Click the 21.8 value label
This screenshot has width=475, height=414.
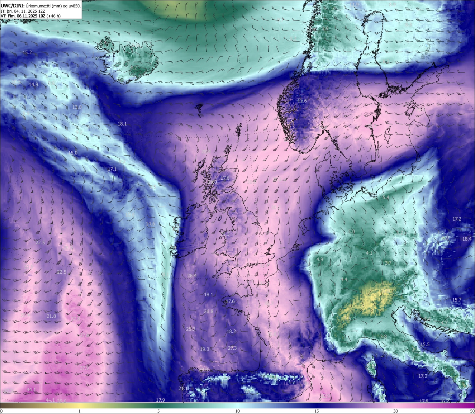pos(51,316)
